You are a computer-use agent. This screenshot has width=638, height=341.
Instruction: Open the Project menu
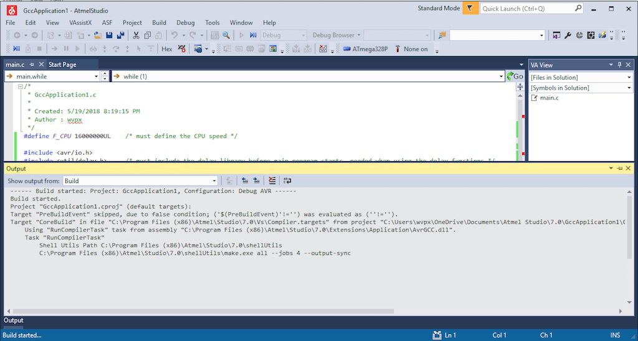click(x=132, y=23)
